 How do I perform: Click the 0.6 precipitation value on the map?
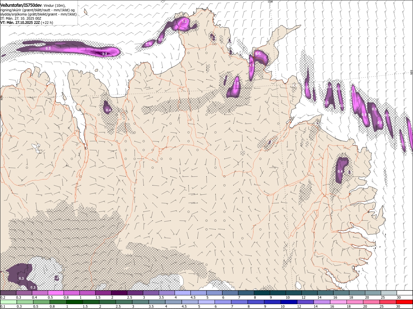[258, 54]
